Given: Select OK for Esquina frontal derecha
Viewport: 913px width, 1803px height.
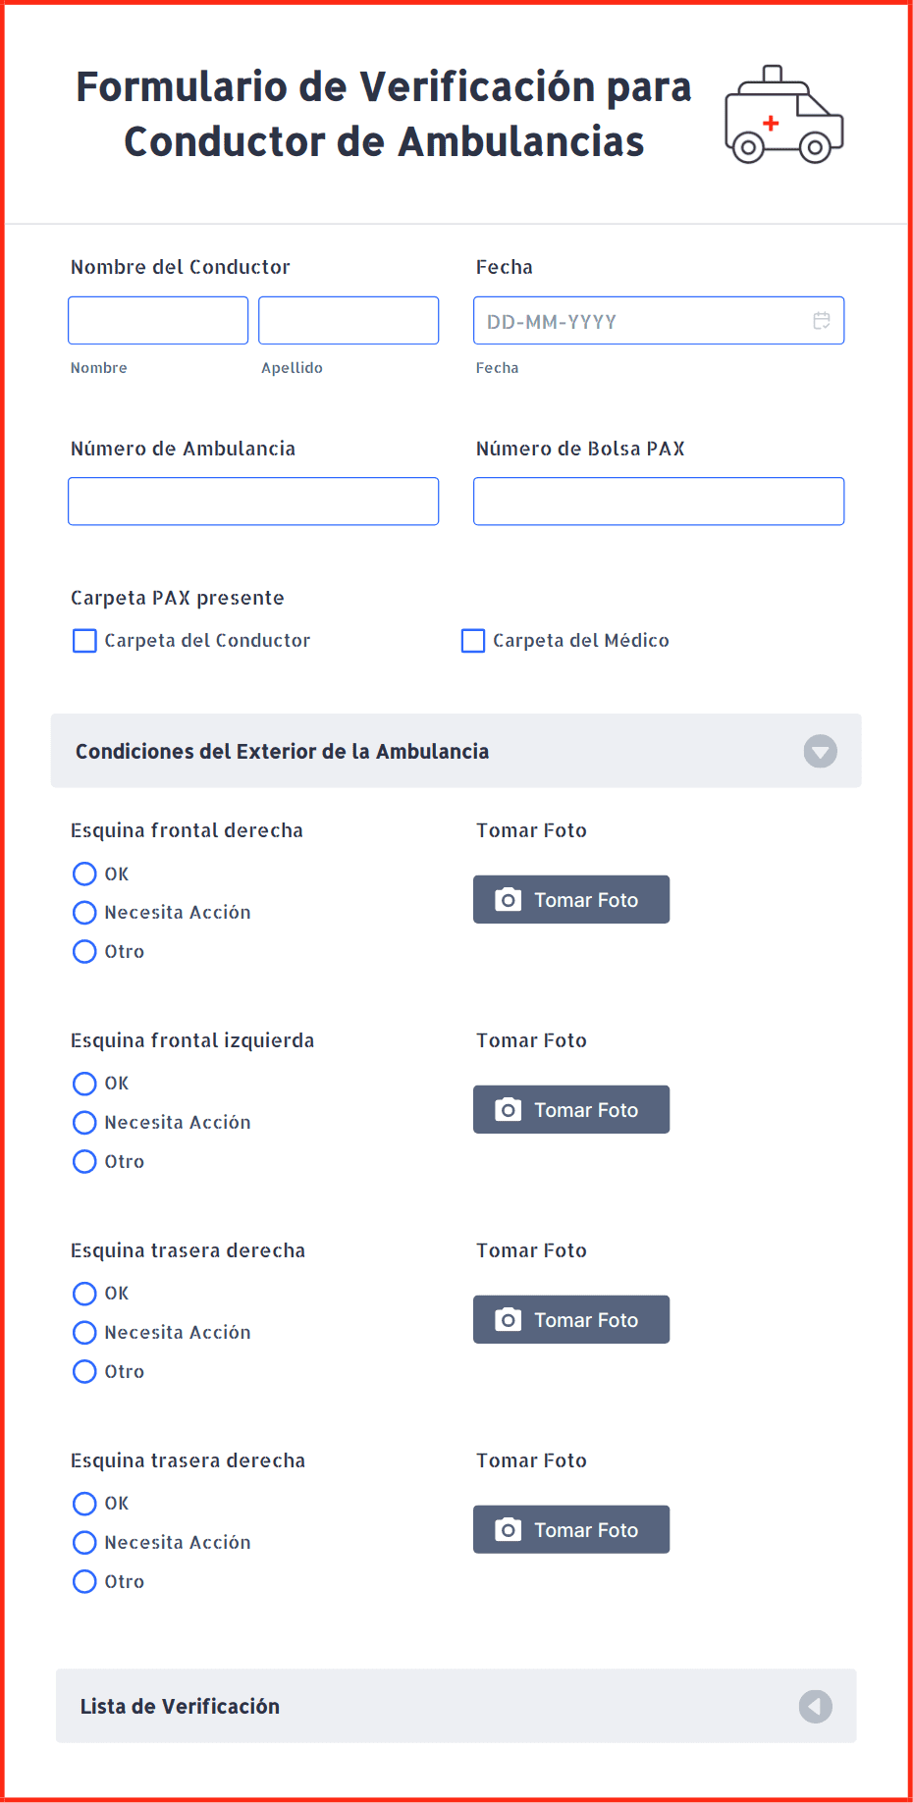Looking at the screenshot, I should pos(85,874).
